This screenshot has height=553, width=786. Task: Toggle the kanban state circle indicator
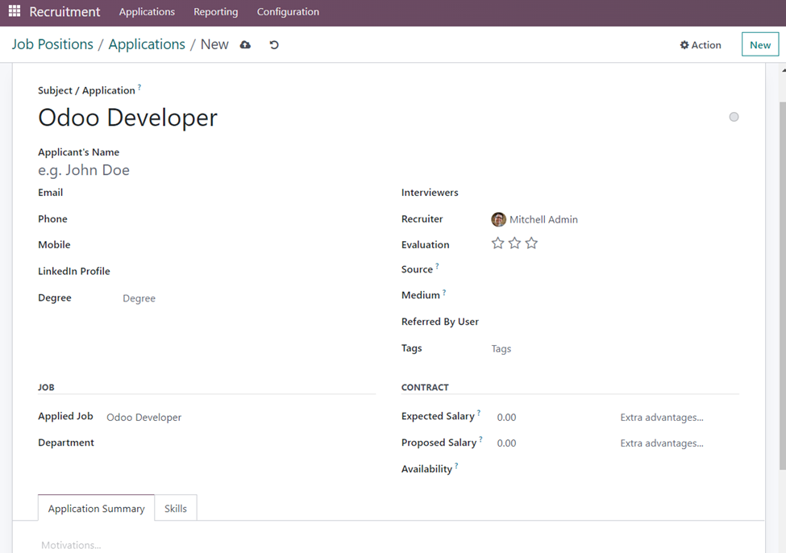click(734, 117)
